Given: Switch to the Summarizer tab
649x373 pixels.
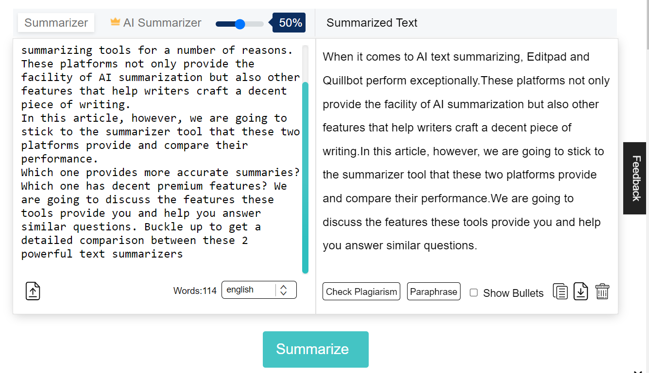Looking at the screenshot, I should pyautogui.click(x=56, y=23).
